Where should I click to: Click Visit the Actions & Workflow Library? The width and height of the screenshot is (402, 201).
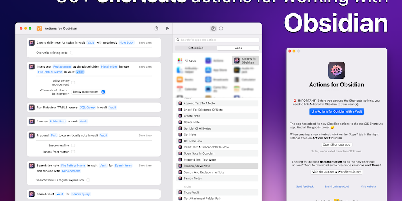(x=336, y=172)
